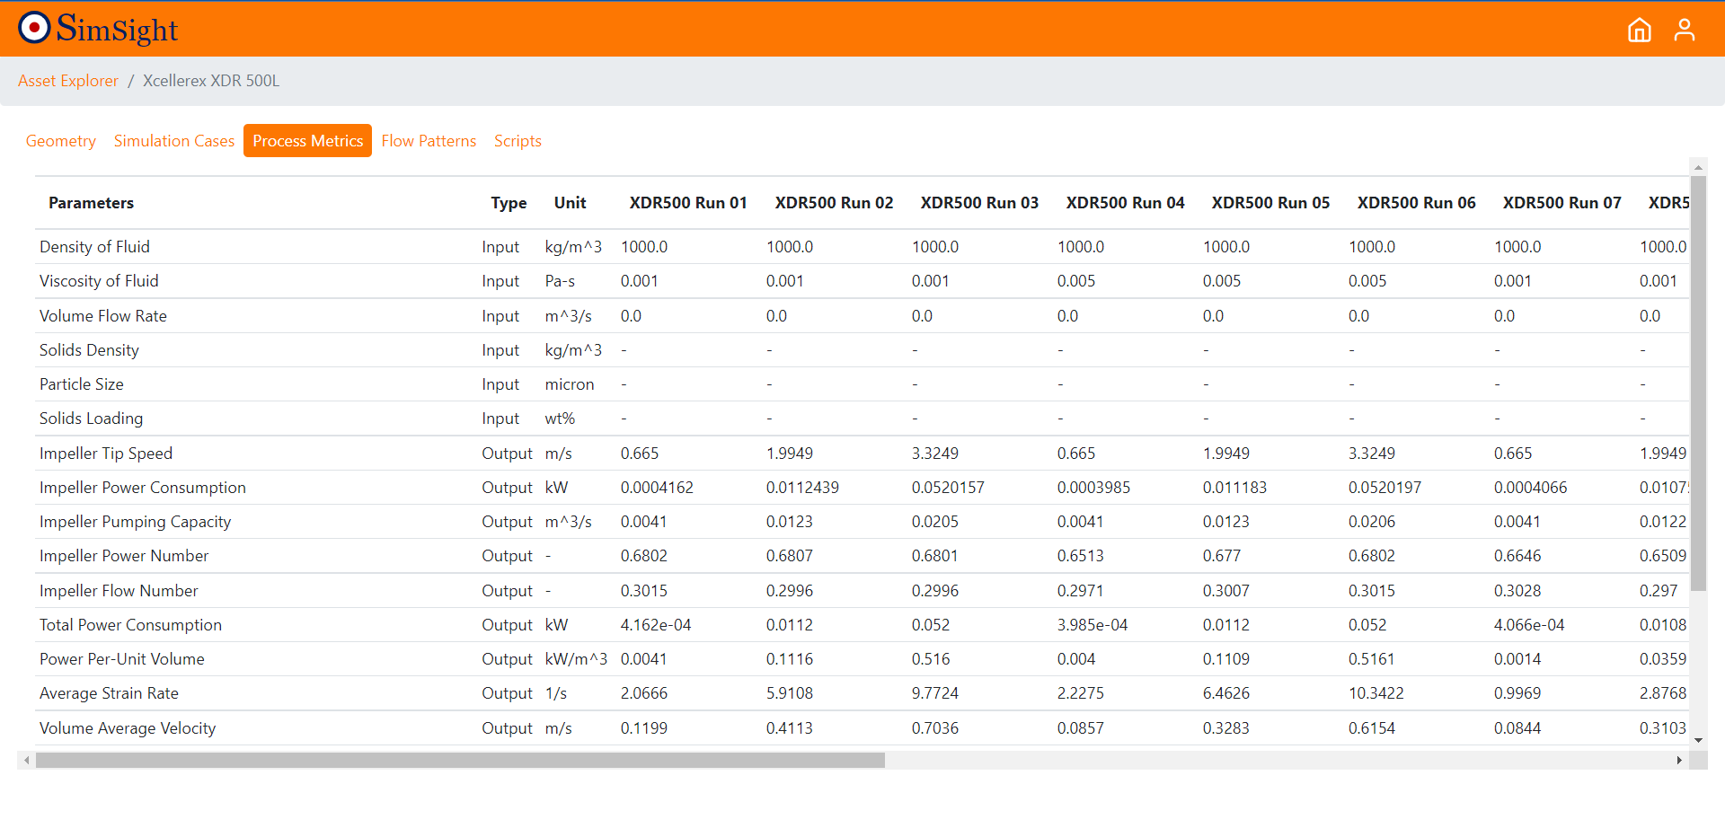Click the Density of Fluid parameter label
Image resolution: width=1725 pixels, height=837 pixels.
94,246
